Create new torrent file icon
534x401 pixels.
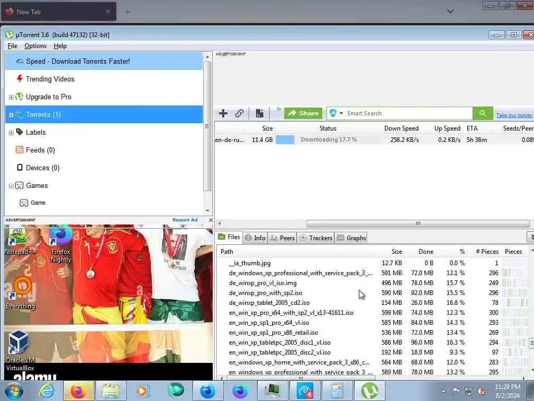point(260,113)
